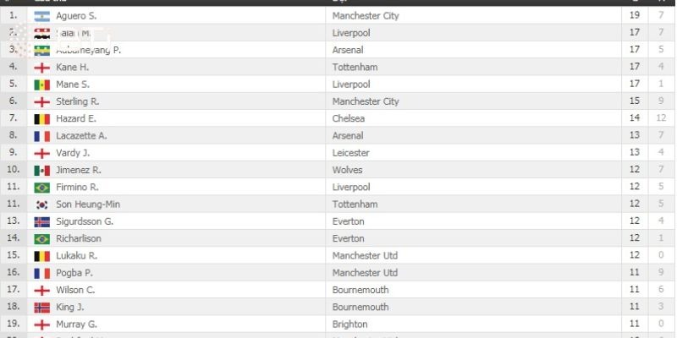
Task: Open Lukaku R. player link
Action: coord(76,255)
